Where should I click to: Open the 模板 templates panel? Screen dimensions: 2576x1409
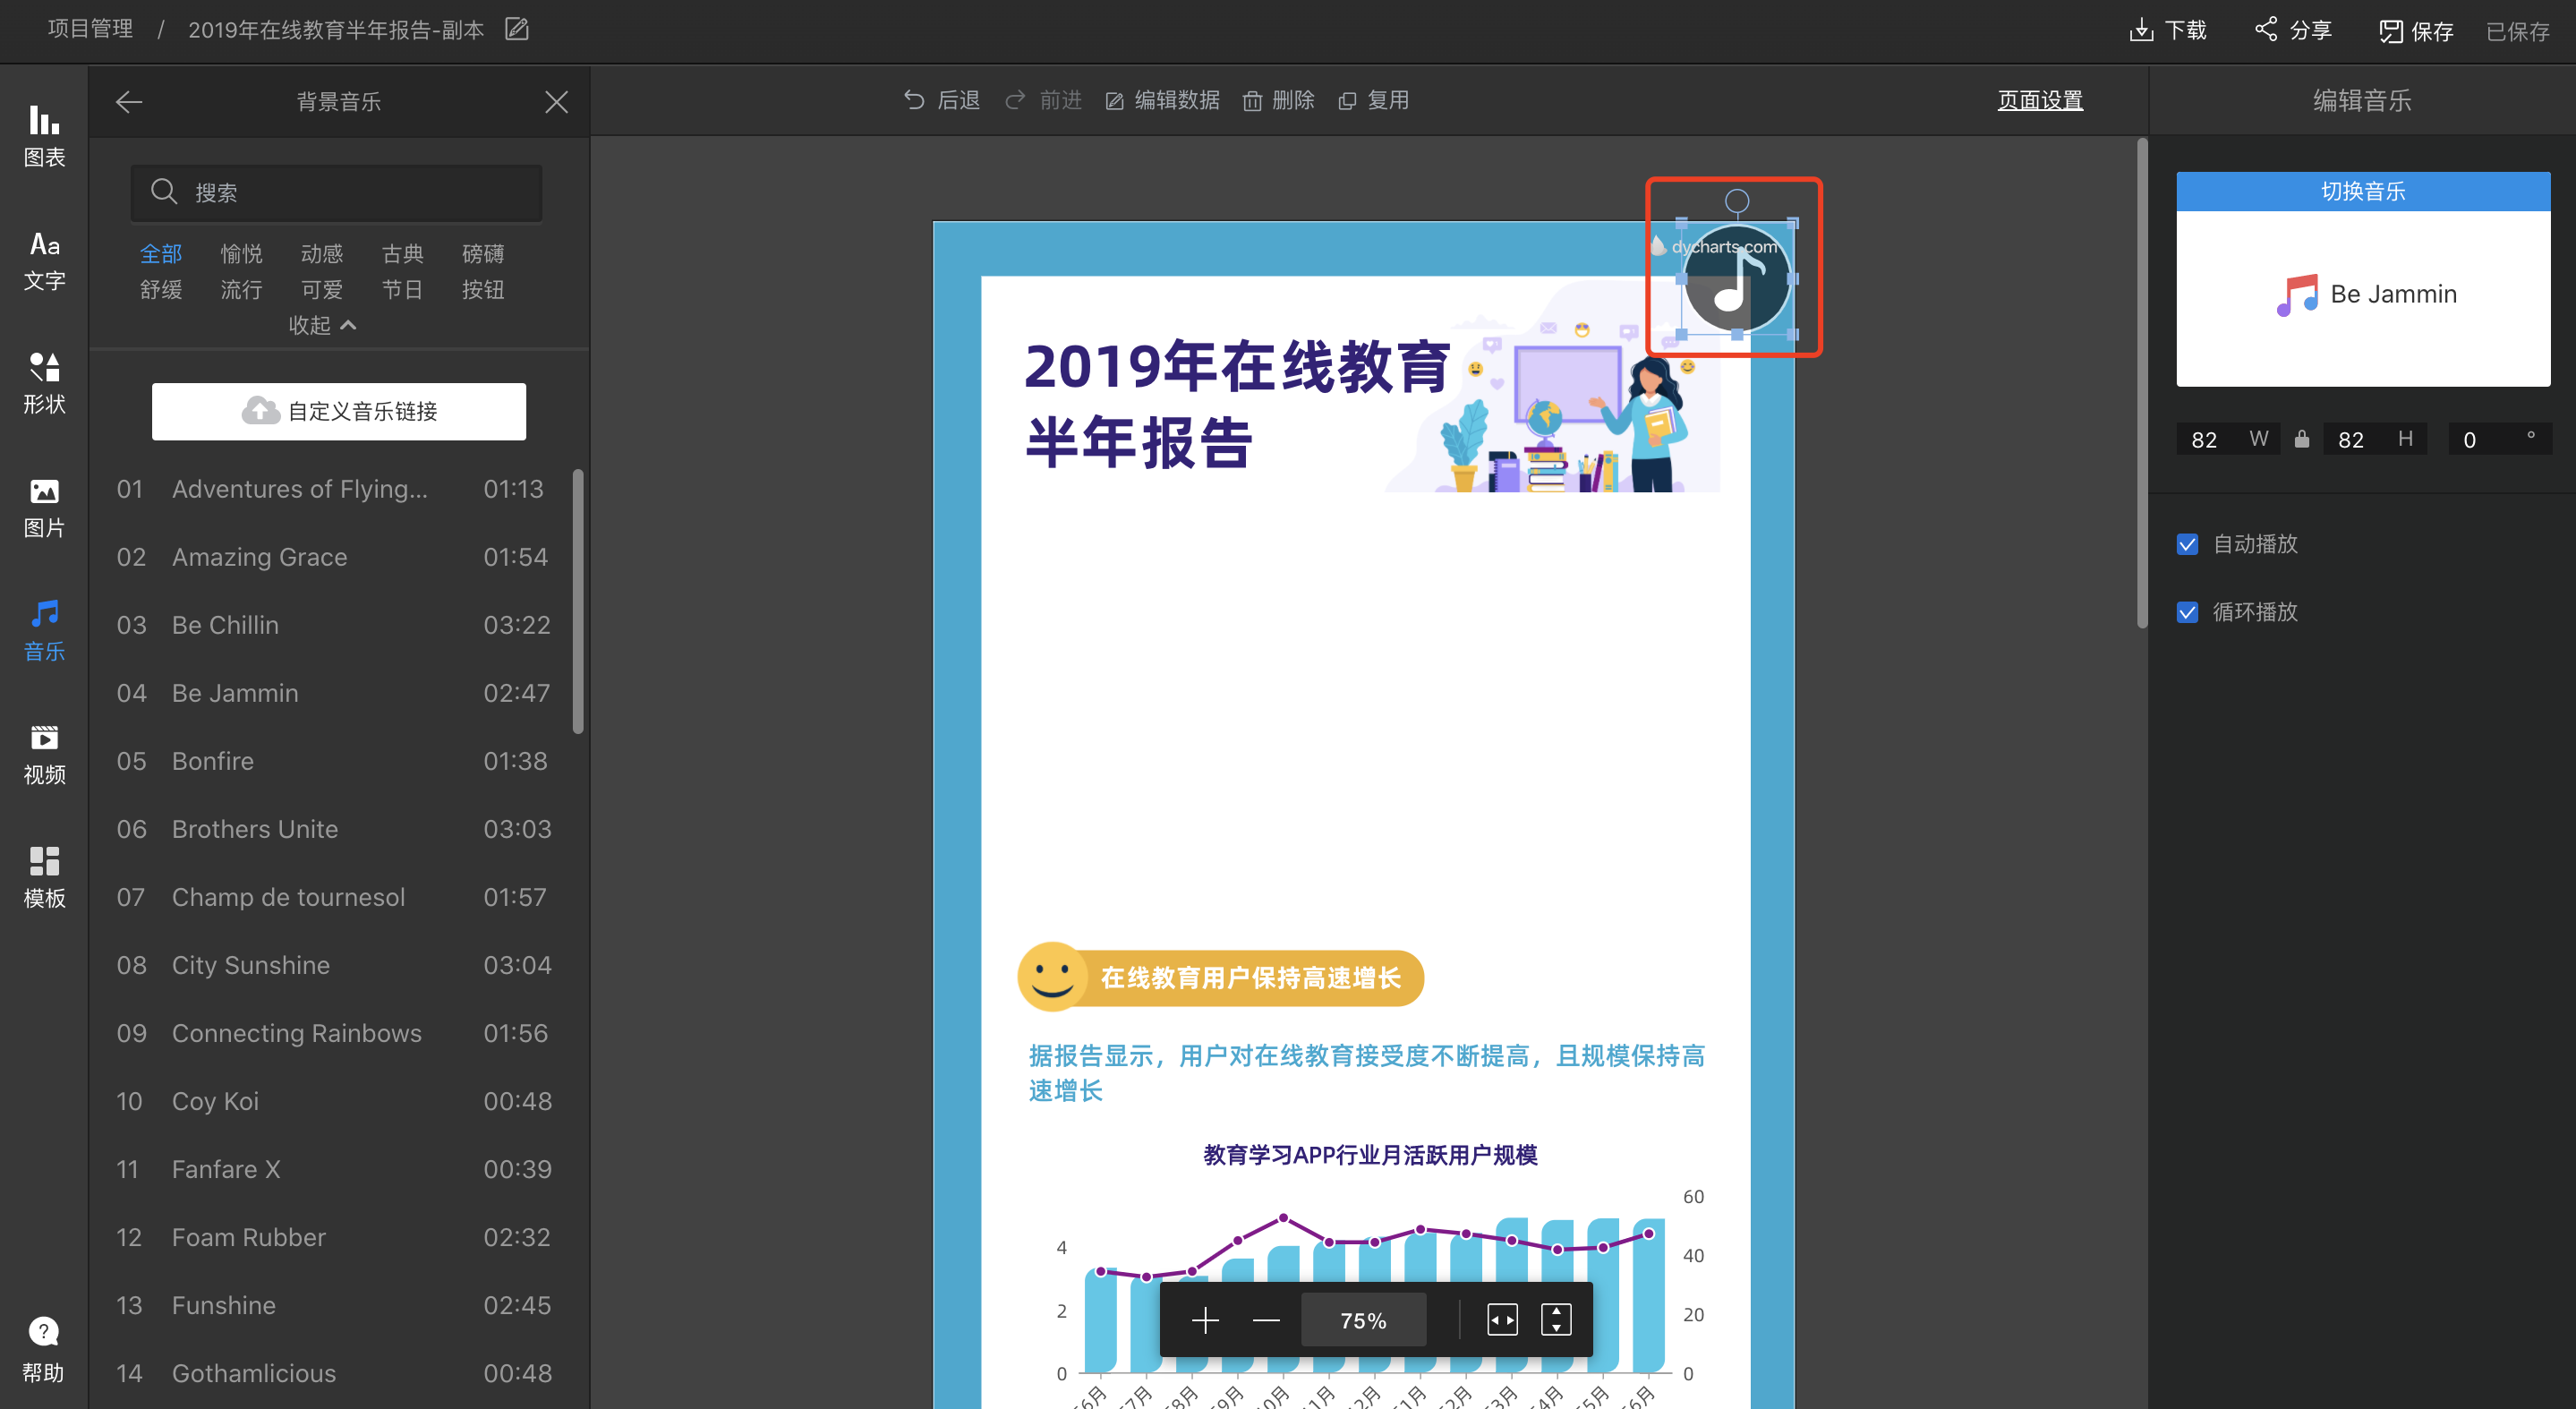[x=44, y=877]
